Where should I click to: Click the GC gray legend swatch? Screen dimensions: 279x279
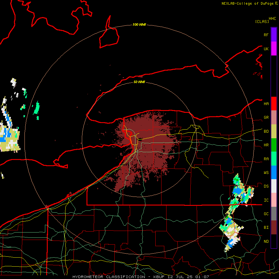(x=274, y=214)
